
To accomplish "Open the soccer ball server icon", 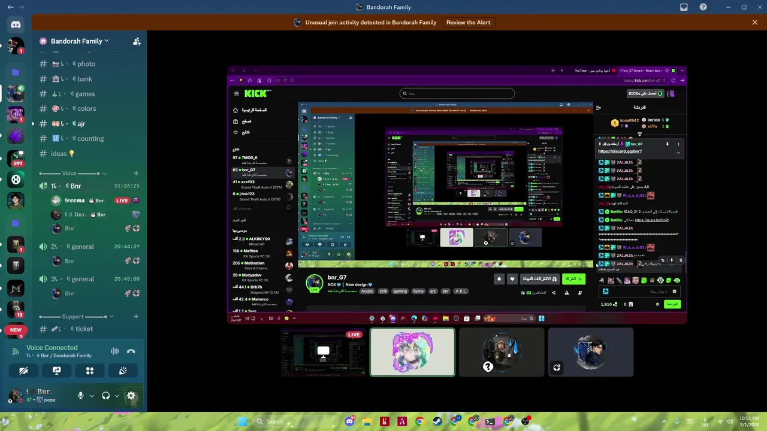I will pos(16,179).
